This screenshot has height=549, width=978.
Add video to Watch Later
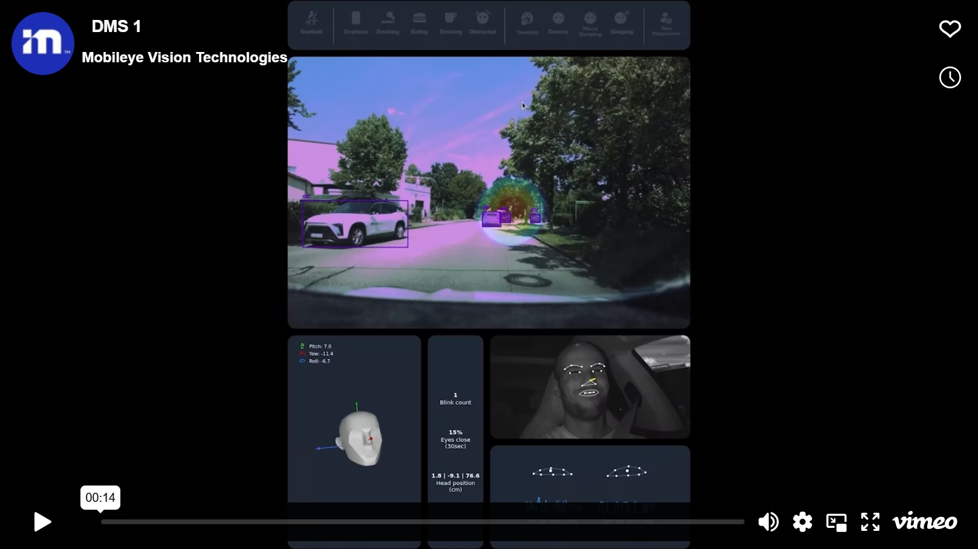(x=950, y=77)
